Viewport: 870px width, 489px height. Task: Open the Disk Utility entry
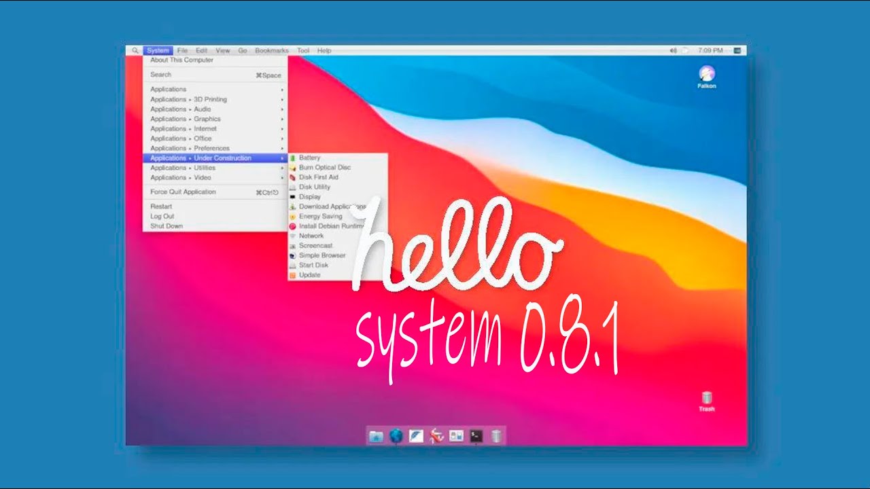[338, 187]
